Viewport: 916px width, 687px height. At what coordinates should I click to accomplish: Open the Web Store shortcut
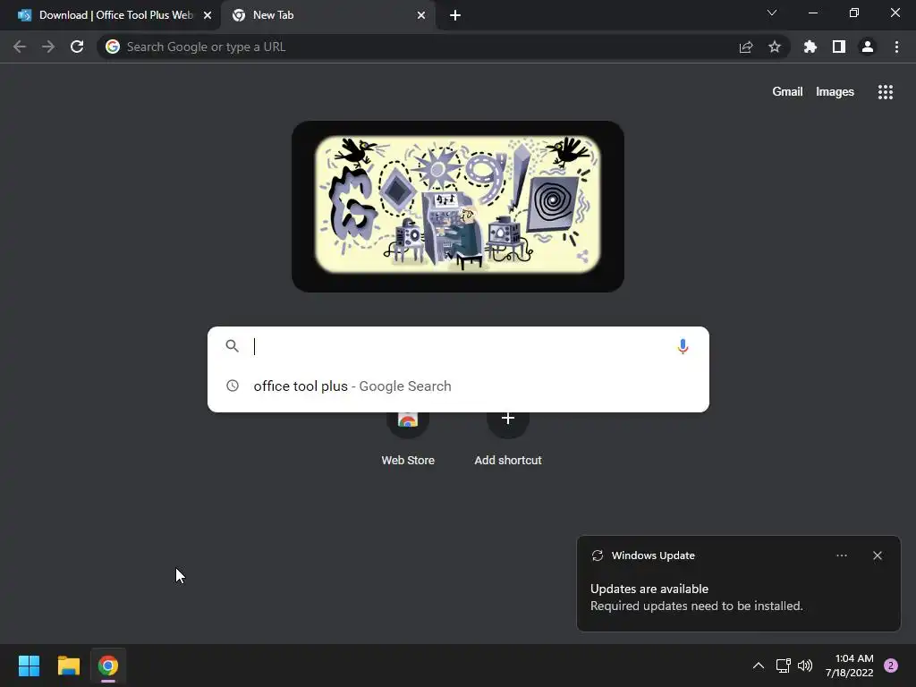click(408, 438)
